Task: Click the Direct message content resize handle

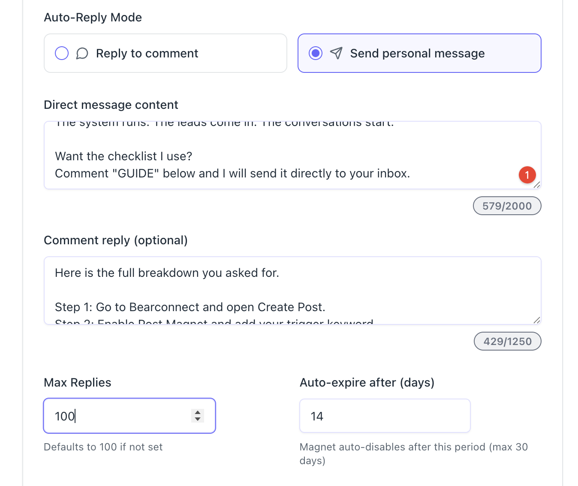Action: click(x=536, y=185)
